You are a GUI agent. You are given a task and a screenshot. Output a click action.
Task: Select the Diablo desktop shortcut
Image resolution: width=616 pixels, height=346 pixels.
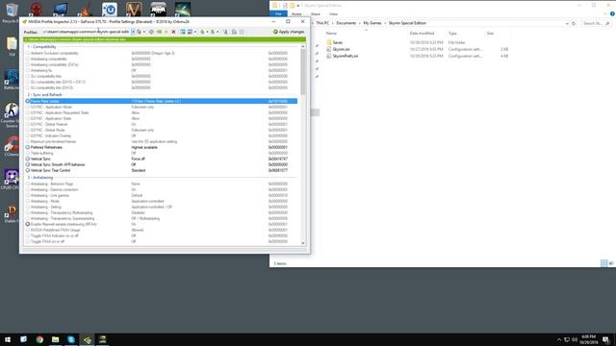pos(12,213)
